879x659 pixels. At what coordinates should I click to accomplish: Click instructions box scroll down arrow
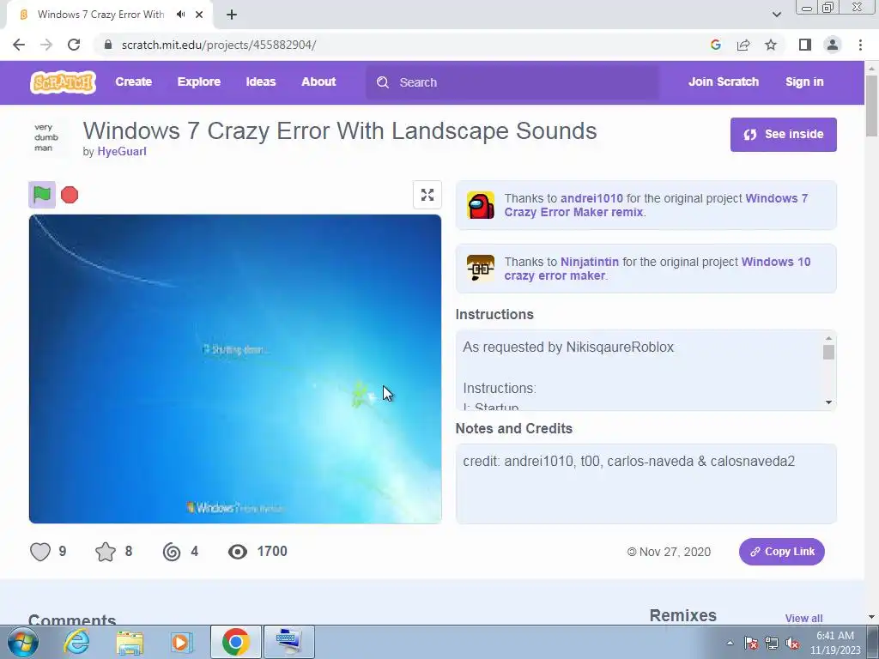pyautogui.click(x=828, y=402)
